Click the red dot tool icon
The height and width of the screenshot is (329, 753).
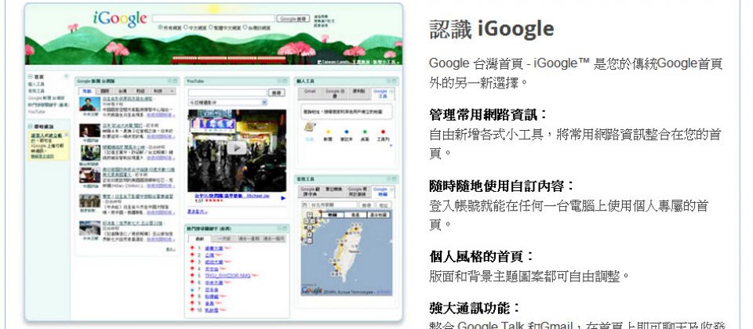pyautogui.click(x=383, y=132)
